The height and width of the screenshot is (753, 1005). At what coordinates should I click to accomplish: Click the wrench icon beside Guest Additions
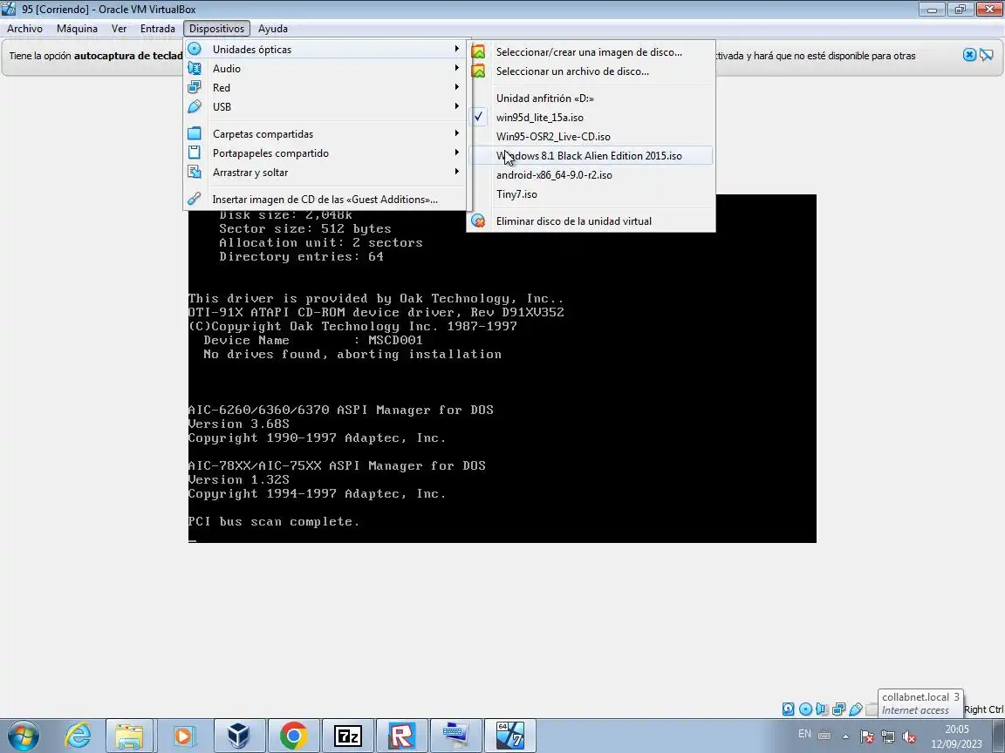pos(195,199)
